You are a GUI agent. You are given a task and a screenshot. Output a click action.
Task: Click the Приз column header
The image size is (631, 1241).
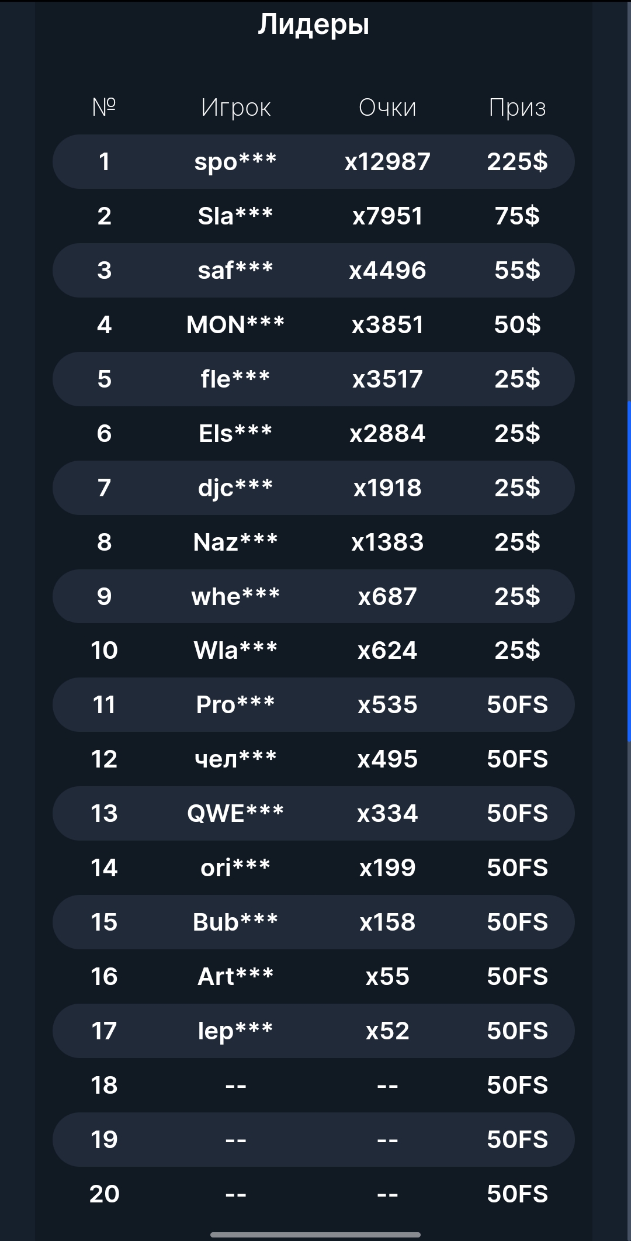coord(517,108)
